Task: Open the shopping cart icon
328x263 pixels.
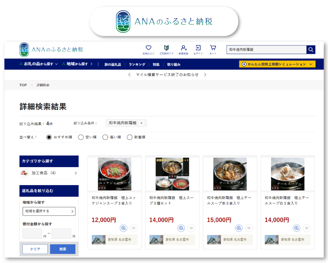Action: point(213,48)
